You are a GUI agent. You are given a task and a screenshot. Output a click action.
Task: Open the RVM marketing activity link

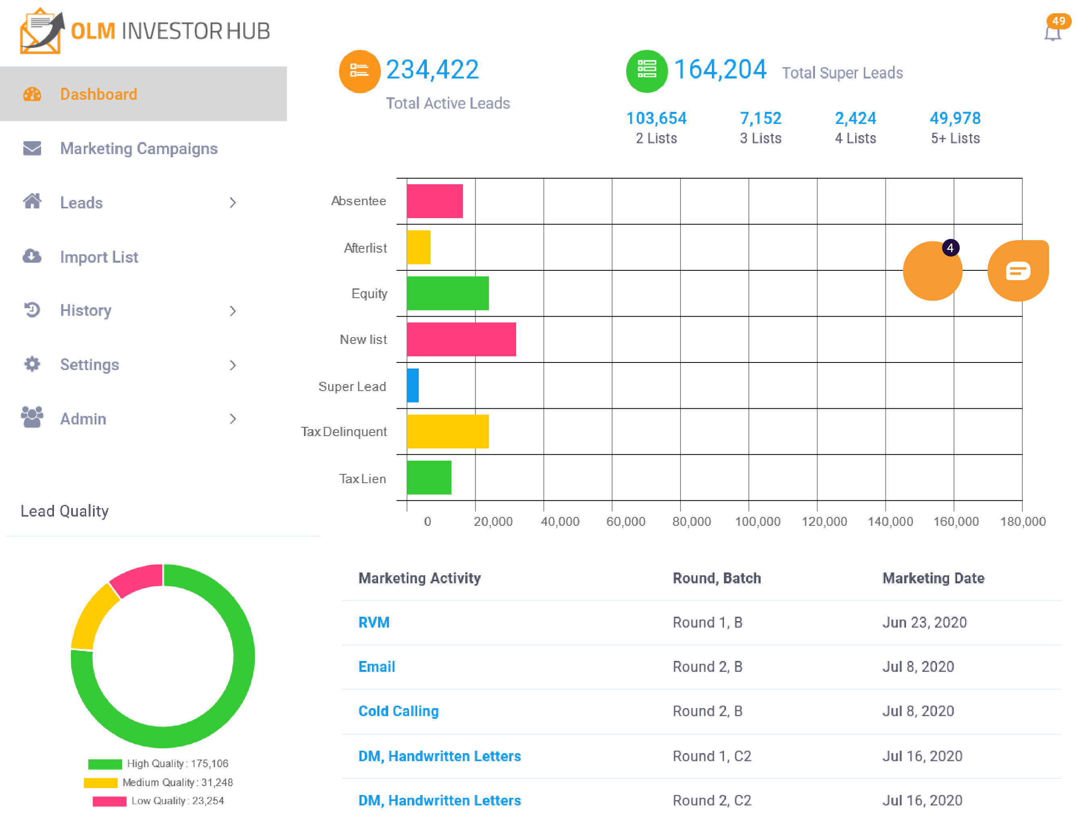pyautogui.click(x=374, y=622)
